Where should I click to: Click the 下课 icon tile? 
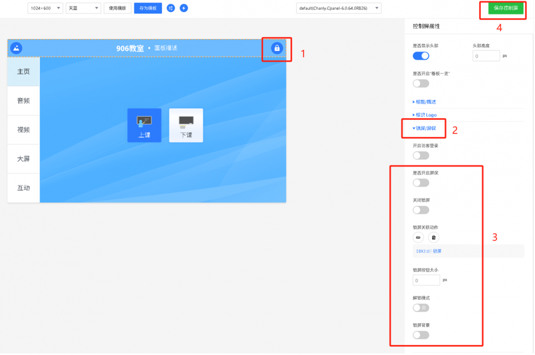point(186,125)
